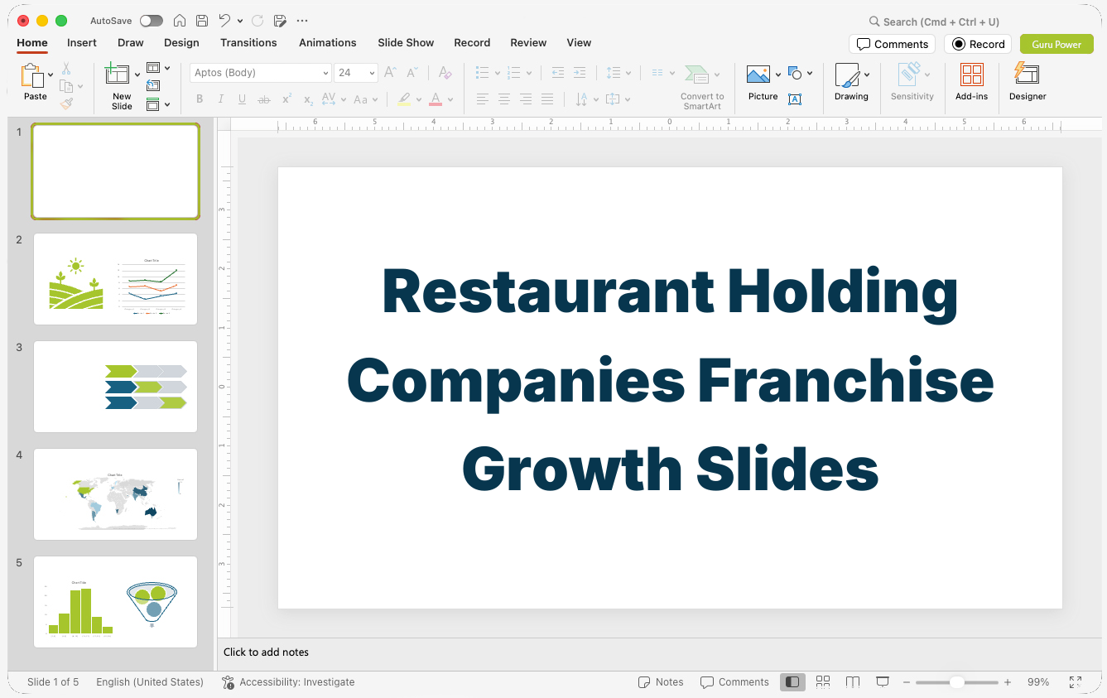The height and width of the screenshot is (698, 1107).
Task: Open the Design tab
Action: click(x=181, y=42)
